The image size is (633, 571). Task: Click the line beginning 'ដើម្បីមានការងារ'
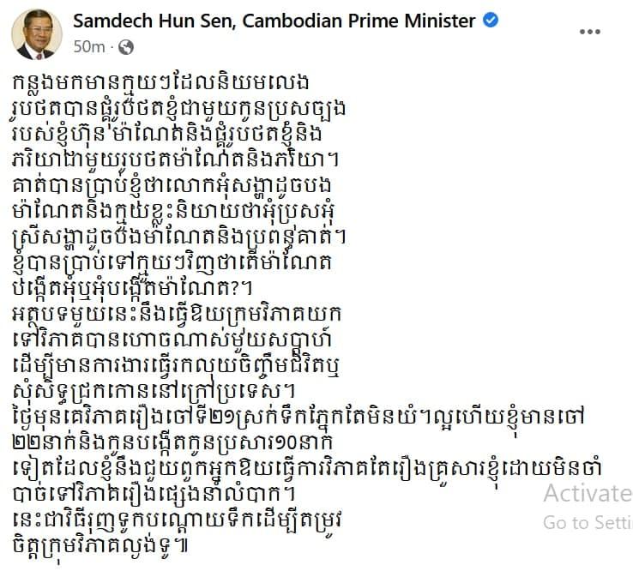pos(176,365)
